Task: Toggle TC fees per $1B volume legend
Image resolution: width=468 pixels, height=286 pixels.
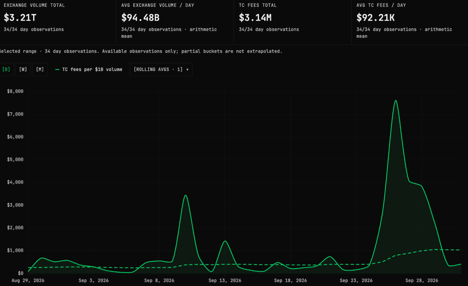Action: (x=89, y=69)
